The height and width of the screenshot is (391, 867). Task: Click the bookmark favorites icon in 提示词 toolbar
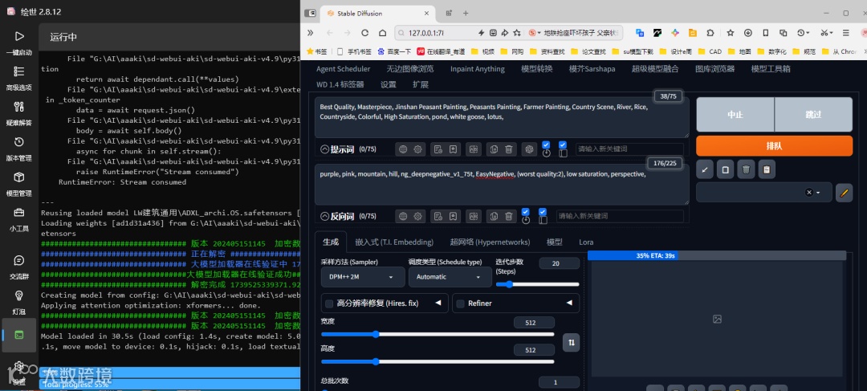[453, 149]
